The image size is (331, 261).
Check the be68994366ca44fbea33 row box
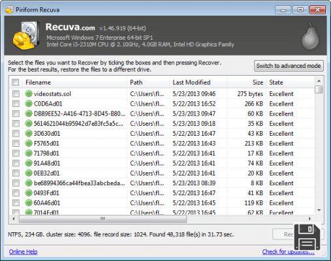16,183
